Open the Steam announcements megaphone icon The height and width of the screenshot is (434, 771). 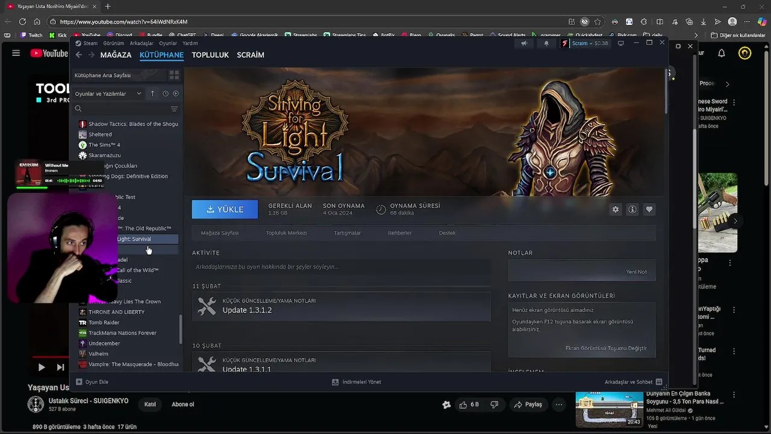pyautogui.click(x=524, y=43)
